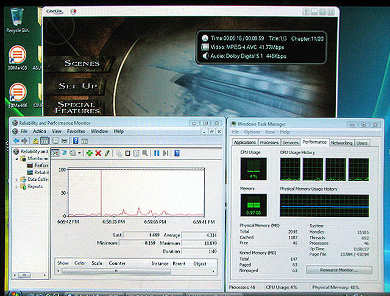This screenshot has height=296, width=390.
Task: Expand the Reports tree node
Action: (16, 186)
